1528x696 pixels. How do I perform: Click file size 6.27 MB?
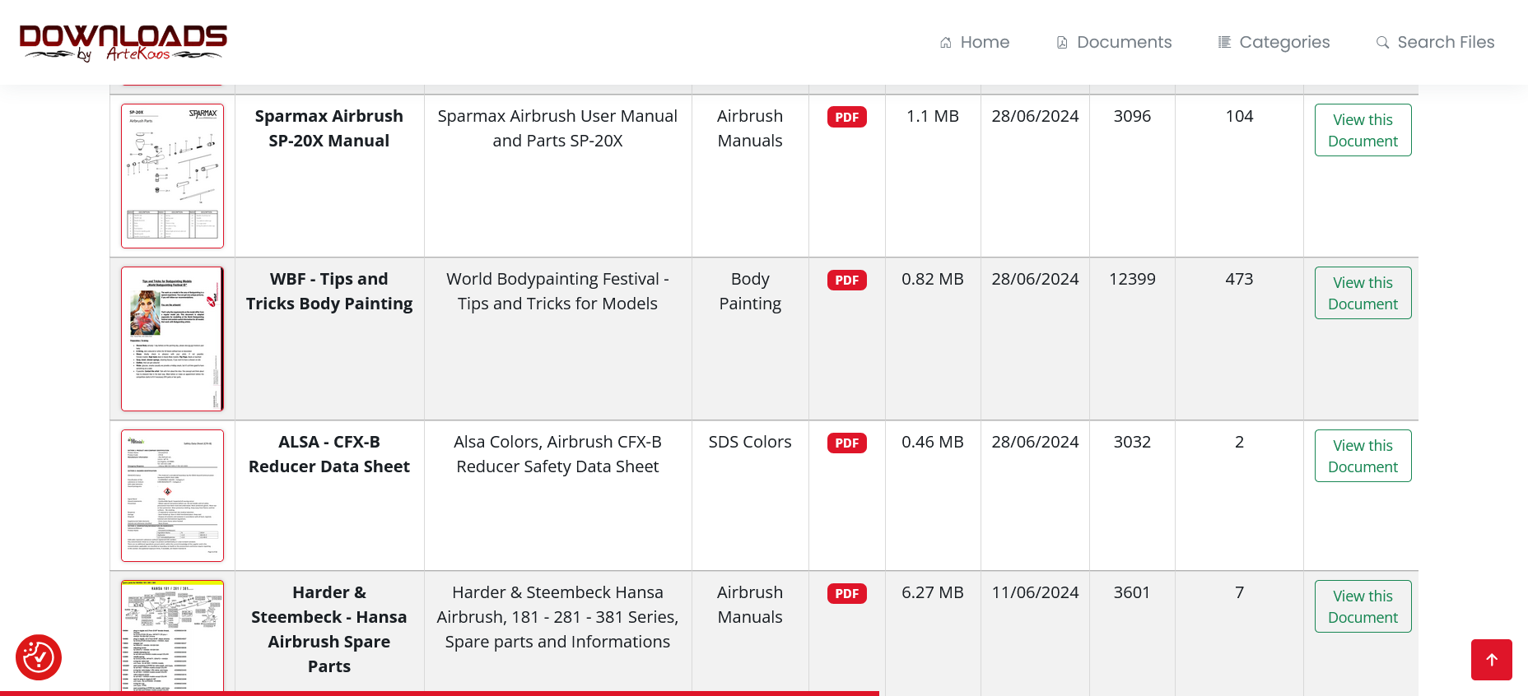click(933, 592)
